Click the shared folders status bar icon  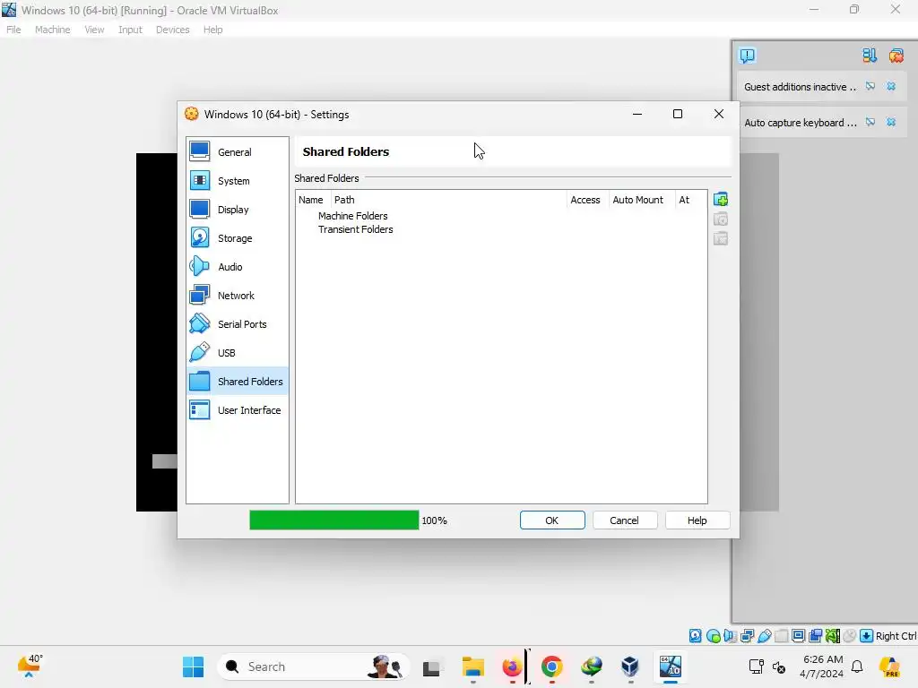781,636
